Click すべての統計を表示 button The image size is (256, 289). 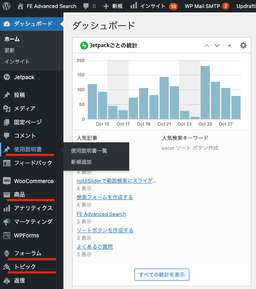[162, 275]
